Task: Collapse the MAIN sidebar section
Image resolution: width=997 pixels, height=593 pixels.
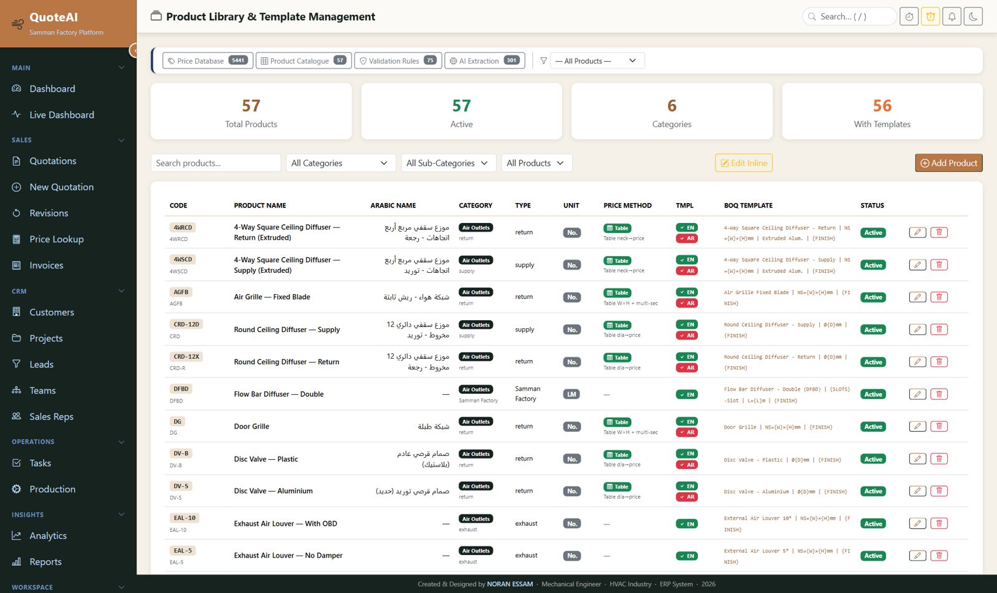Action: (69, 68)
